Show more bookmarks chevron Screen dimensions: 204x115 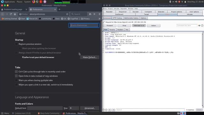99,19
